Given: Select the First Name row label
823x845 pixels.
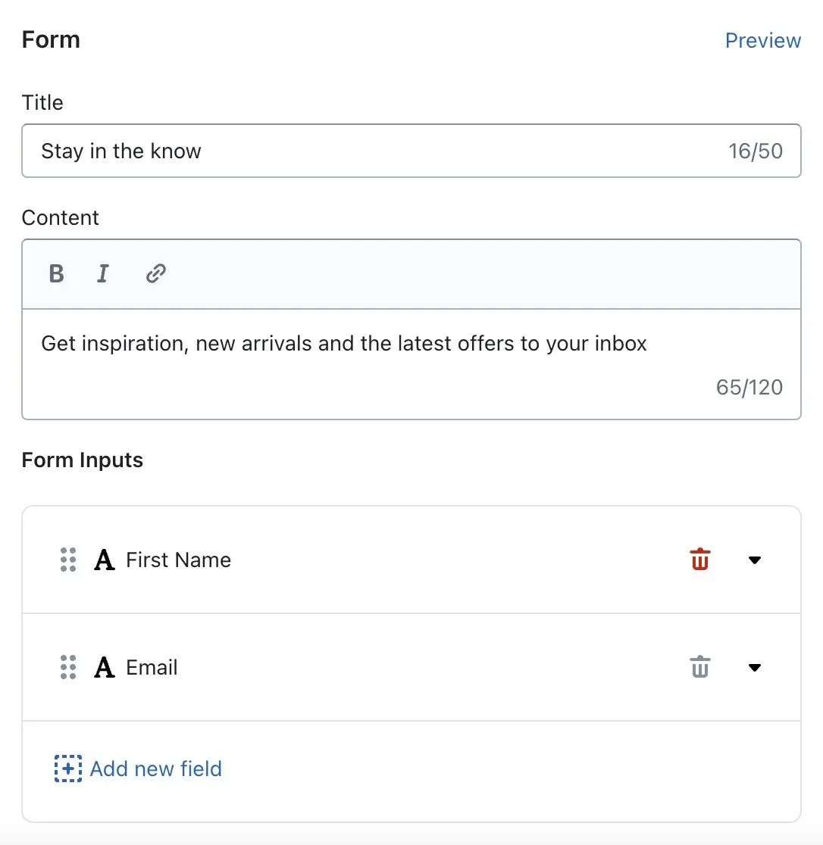Looking at the screenshot, I should click(178, 560).
